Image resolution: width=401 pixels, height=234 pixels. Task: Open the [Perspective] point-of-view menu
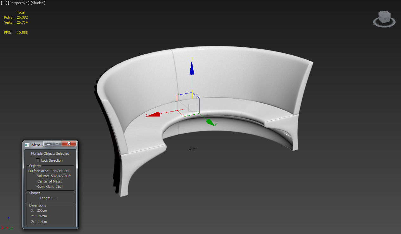(18, 3)
